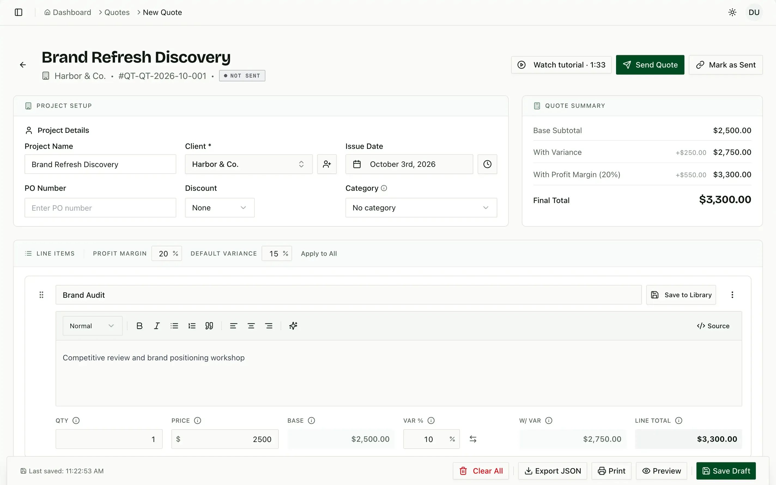Open the Issue Date picker
The width and height of the screenshot is (776, 485).
(x=409, y=164)
